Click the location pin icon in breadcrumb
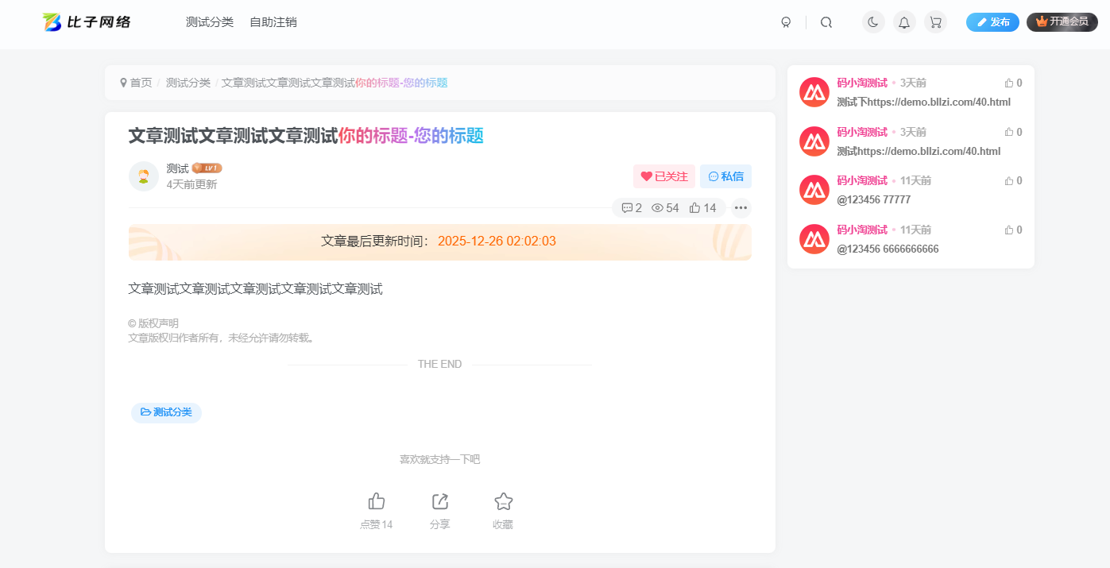 tap(123, 82)
